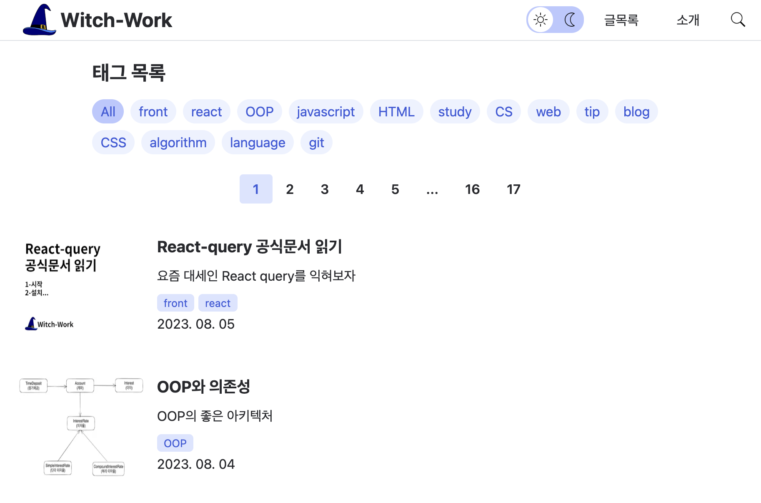Select the All tag filter

108,111
